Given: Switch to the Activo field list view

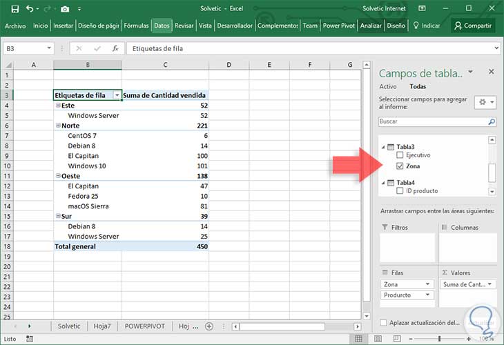Looking at the screenshot, I should [x=388, y=87].
